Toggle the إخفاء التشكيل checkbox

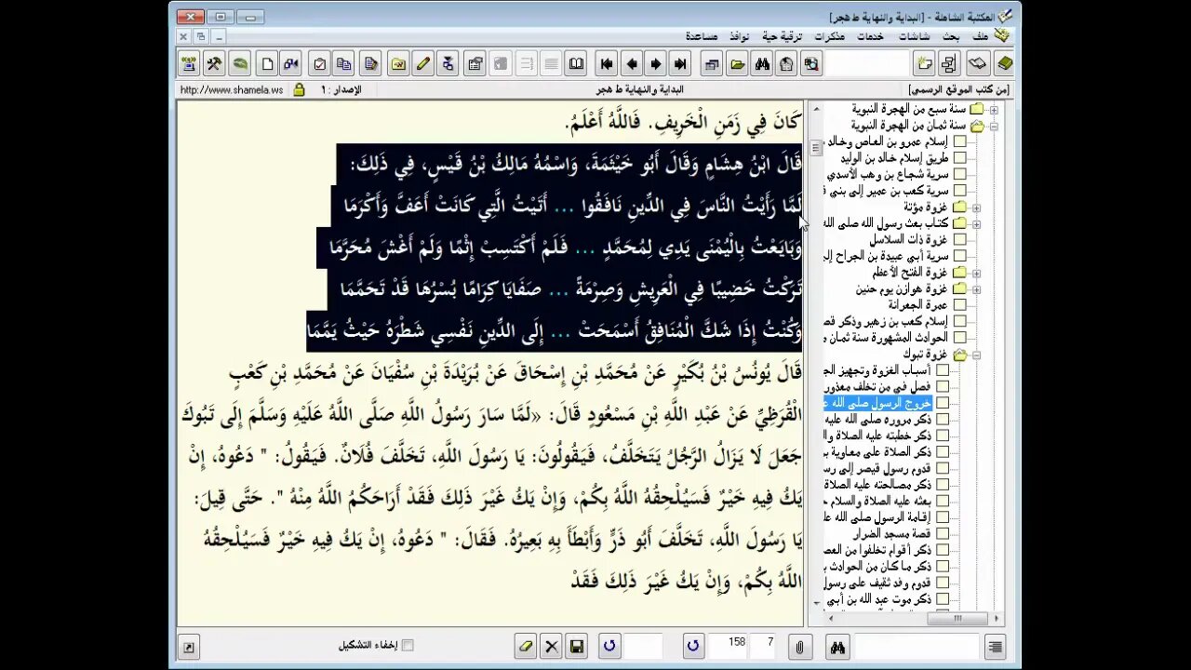pos(407,645)
